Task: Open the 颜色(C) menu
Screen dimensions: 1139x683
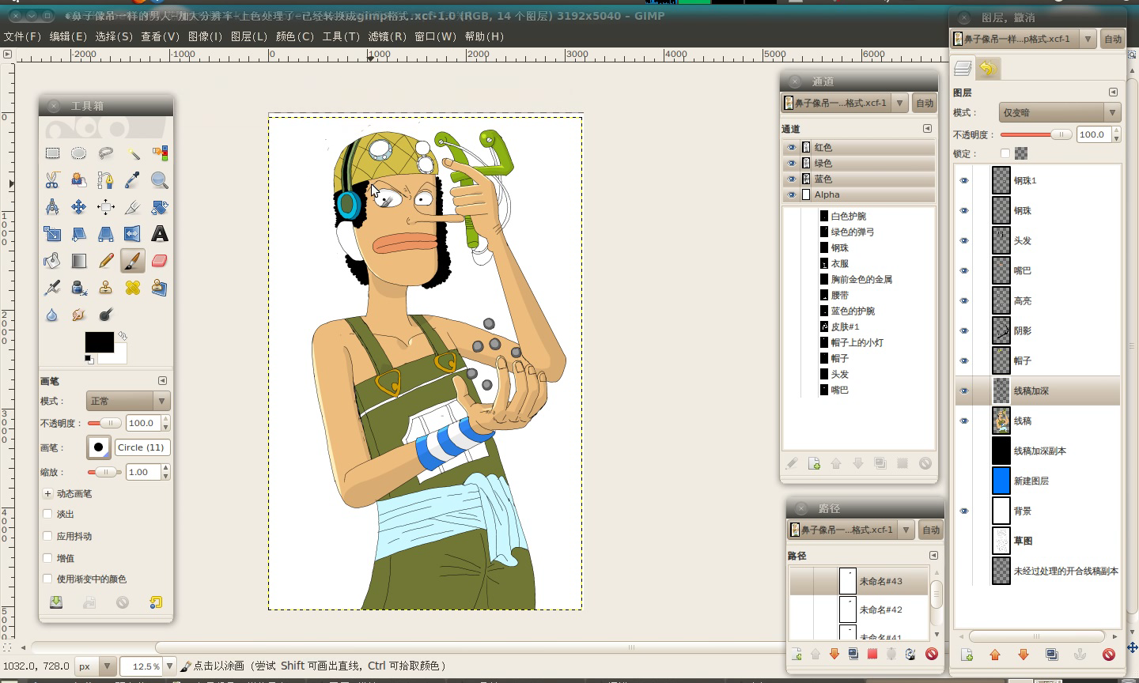Action: pyautogui.click(x=295, y=36)
